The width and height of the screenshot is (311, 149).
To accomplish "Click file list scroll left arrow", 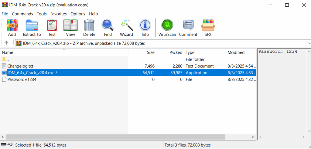I will [3, 137].
